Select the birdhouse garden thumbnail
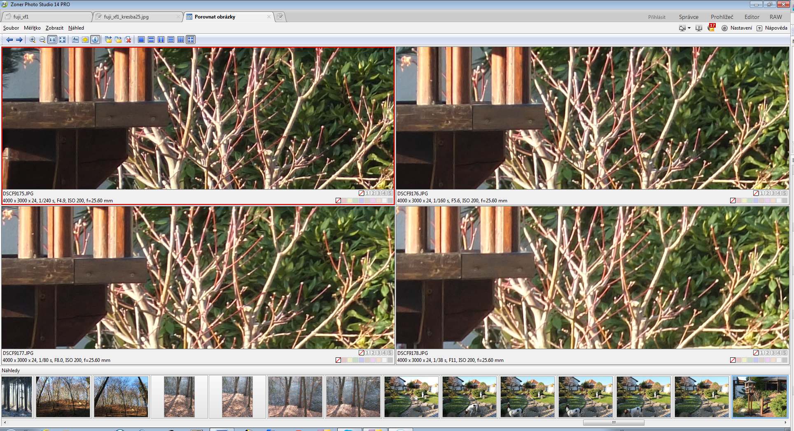This screenshot has width=794, height=431. coord(760,397)
